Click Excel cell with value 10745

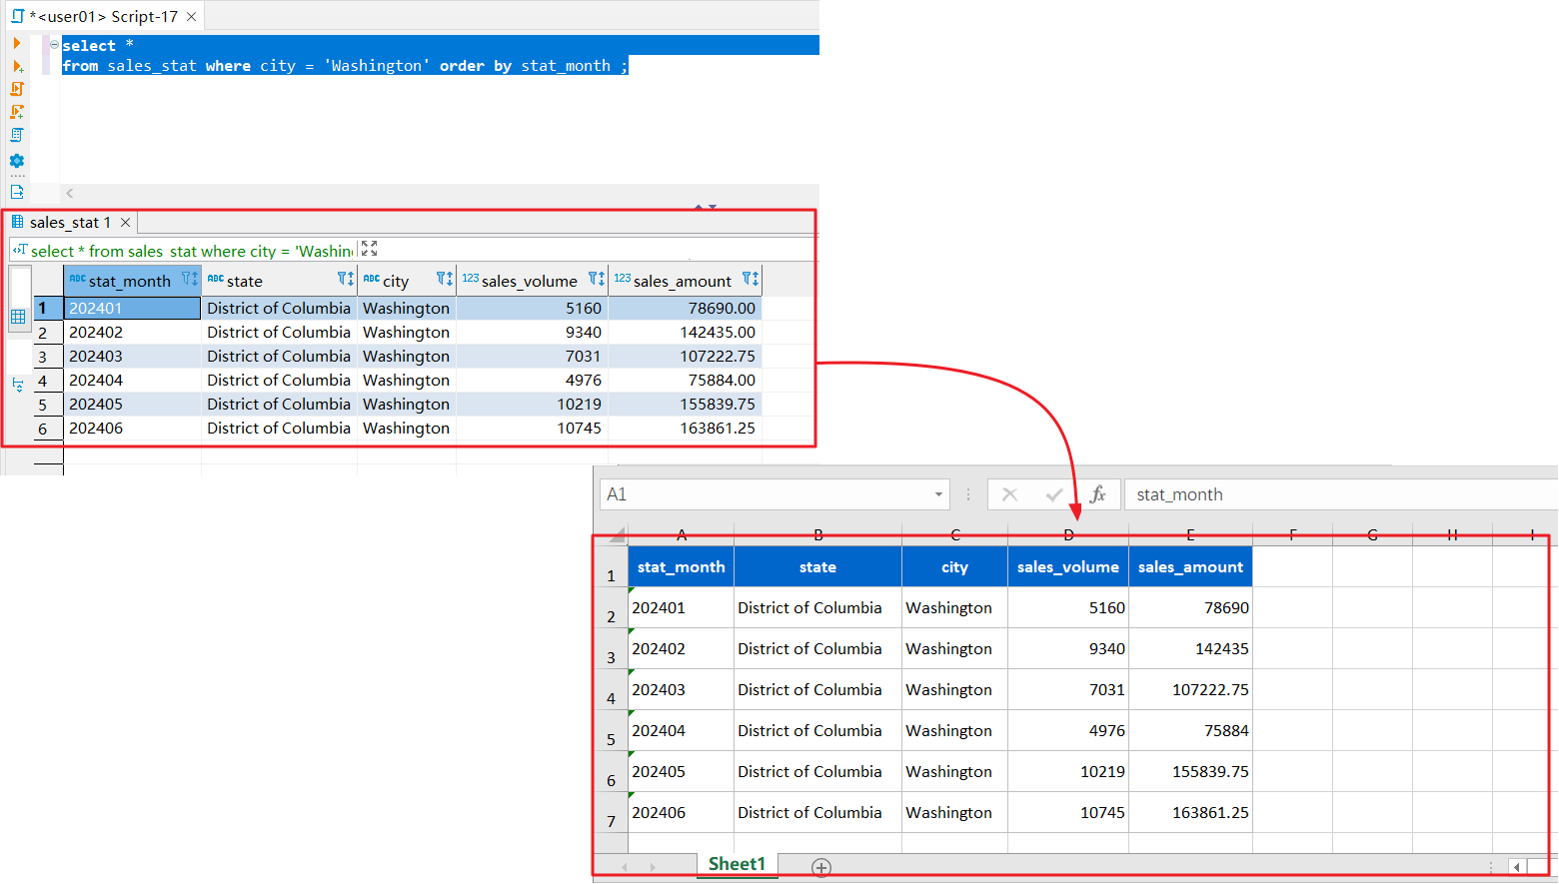tap(1068, 813)
